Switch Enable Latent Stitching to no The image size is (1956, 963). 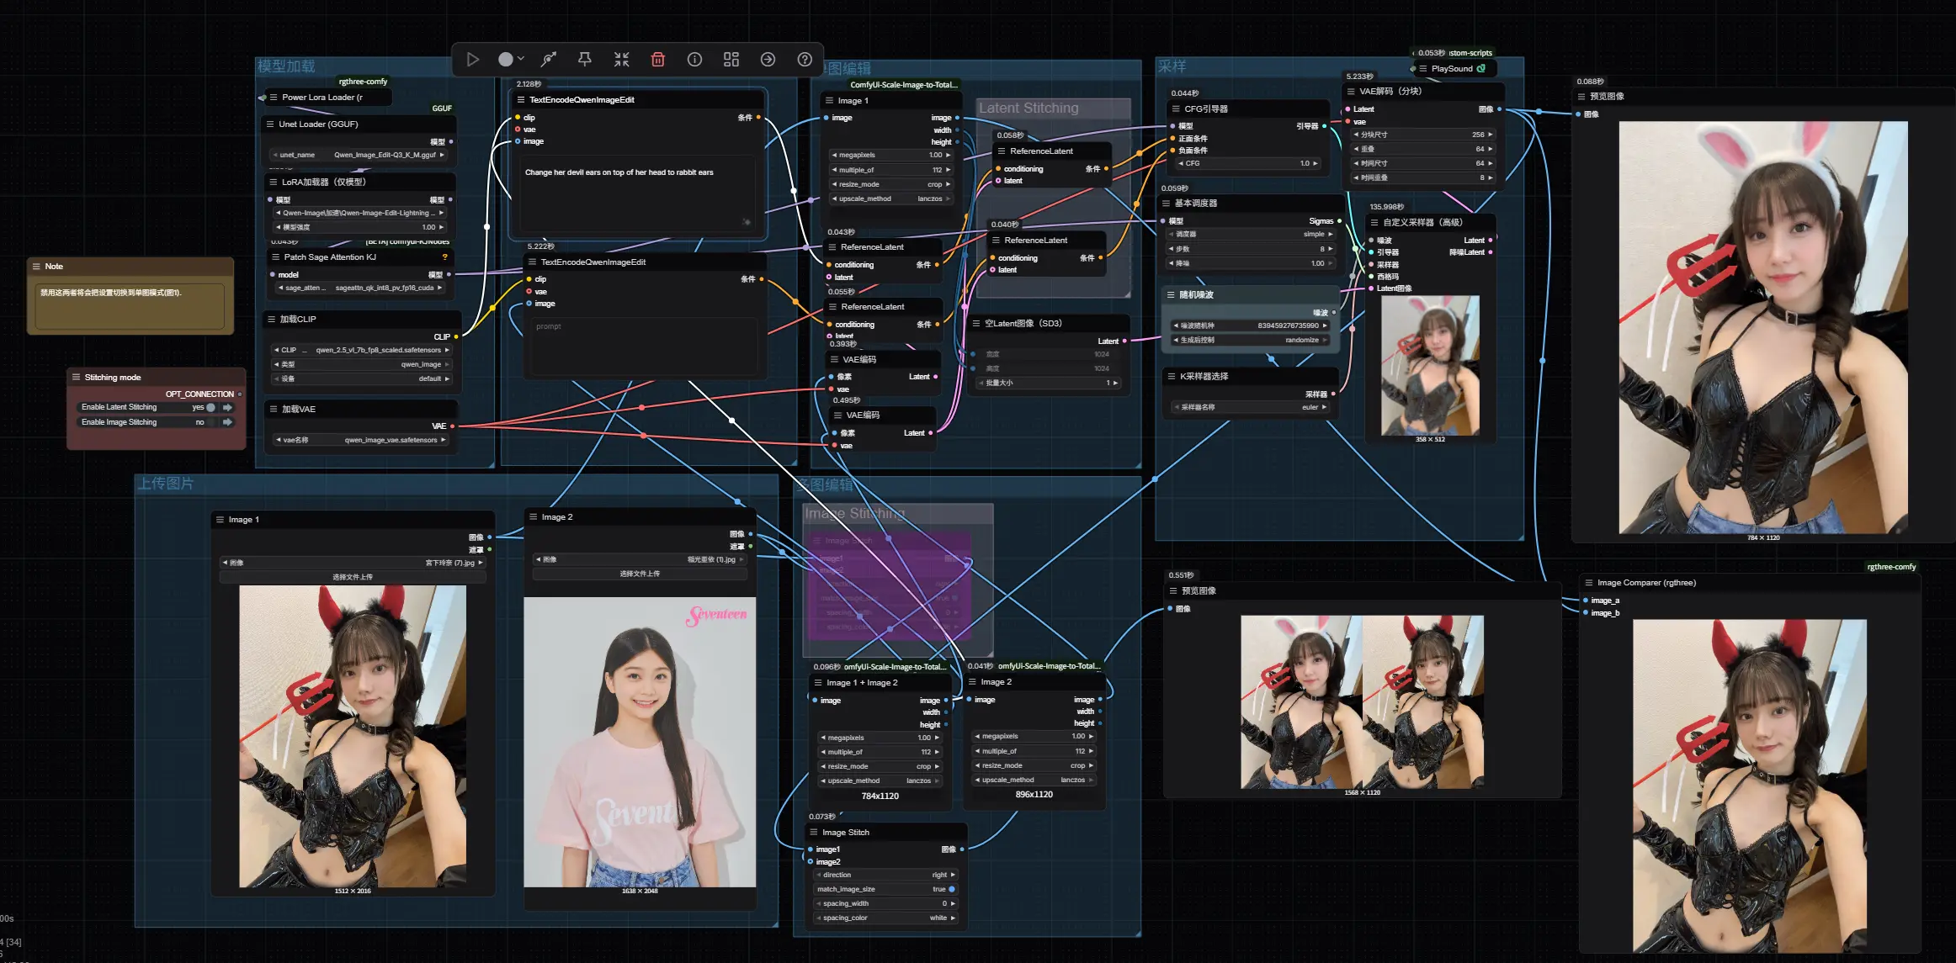pos(210,407)
